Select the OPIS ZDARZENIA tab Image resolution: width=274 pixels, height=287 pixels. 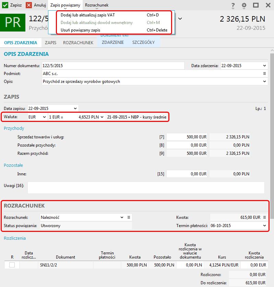coord(21,43)
